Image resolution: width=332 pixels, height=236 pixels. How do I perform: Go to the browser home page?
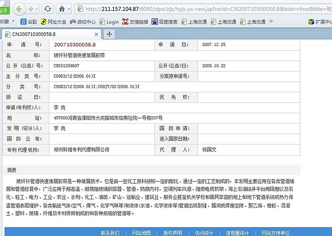coord(61,9)
